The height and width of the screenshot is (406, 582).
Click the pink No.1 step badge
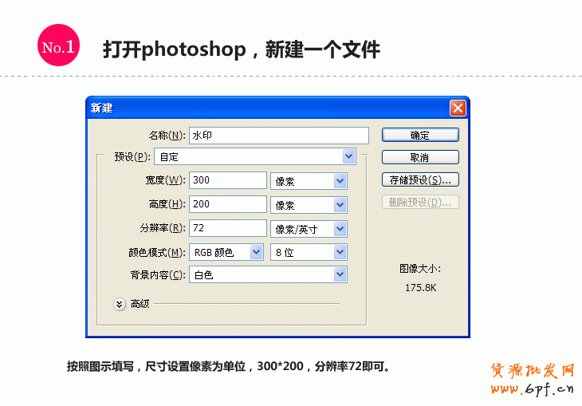(x=58, y=48)
